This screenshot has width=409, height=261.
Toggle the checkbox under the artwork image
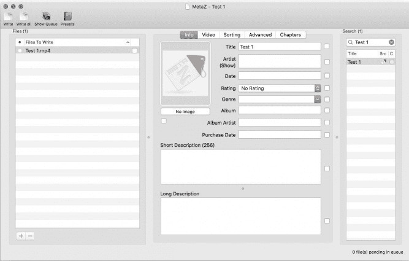(x=164, y=121)
